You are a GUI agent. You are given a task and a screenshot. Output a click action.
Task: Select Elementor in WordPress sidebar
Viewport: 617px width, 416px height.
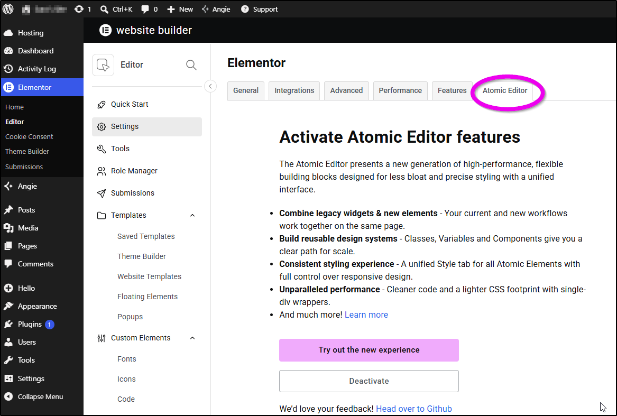pyautogui.click(x=42, y=87)
